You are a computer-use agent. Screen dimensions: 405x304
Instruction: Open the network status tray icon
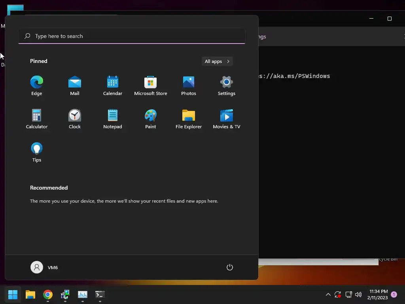[x=348, y=294]
